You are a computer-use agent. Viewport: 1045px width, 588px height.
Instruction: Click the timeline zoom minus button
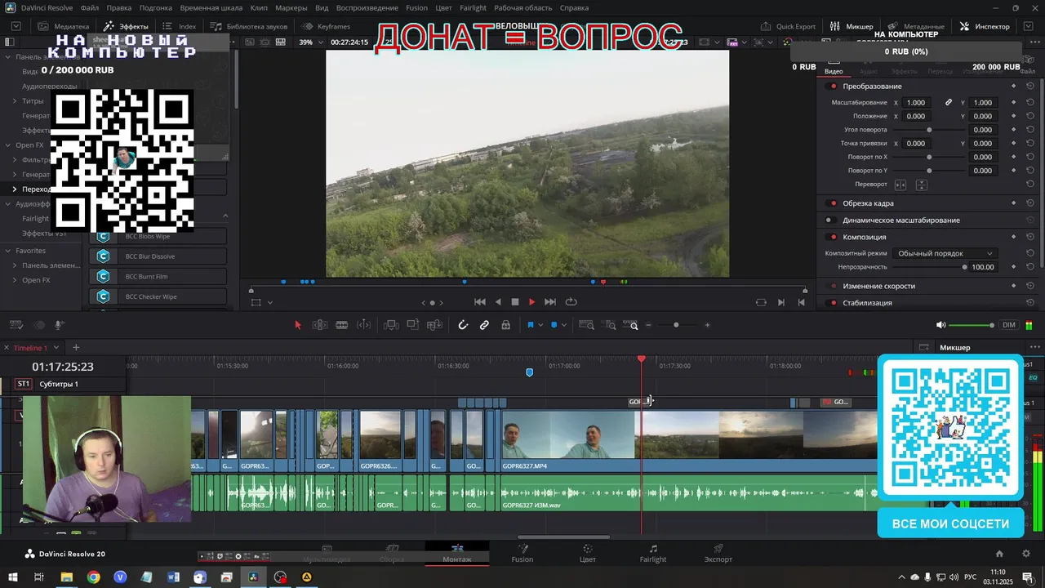point(649,325)
